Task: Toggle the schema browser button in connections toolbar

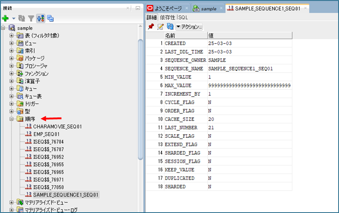Action: click(40, 18)
